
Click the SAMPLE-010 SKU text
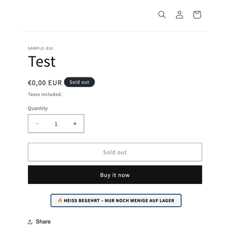[41, 49]
